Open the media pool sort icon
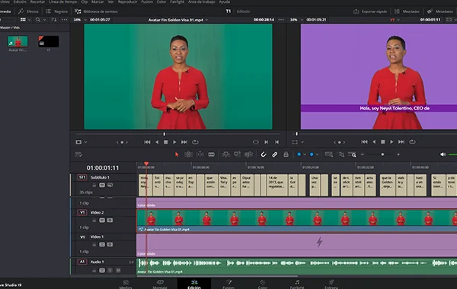Viewport: 457px width, 289px height. click(x=54, y=20)
